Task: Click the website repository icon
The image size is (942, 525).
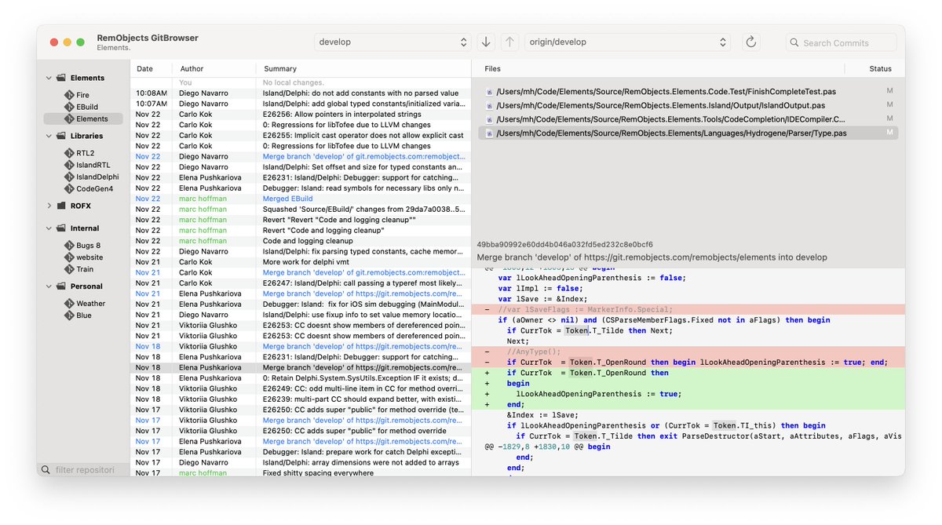Action: (x=70, y=257)
